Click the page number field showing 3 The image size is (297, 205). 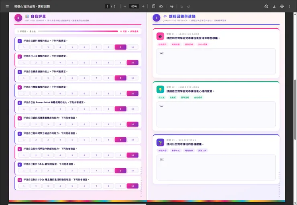tap(108, 6)
